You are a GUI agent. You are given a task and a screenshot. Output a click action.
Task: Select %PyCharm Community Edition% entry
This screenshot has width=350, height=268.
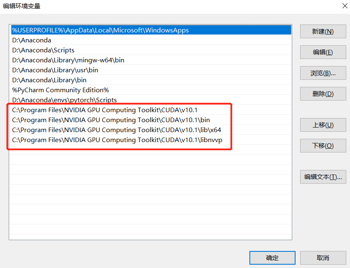tap(150, 90)
